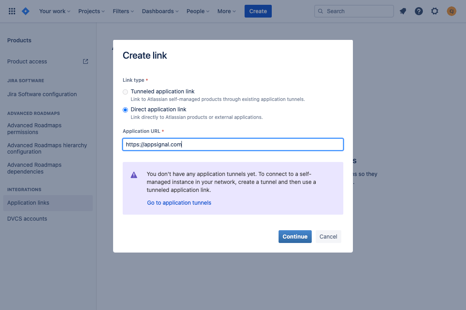The width and height of the screenshot is (466, 310).
Task: Open Advanced Roadmaps dependencies
Action: 34,168
